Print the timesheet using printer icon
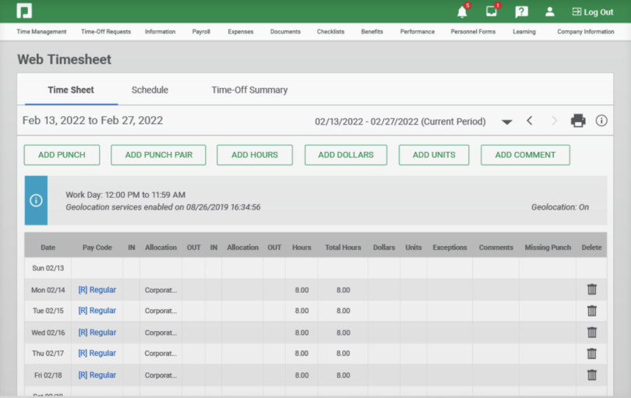This screenshot has height=398, width=631. [x=578, y=121]
